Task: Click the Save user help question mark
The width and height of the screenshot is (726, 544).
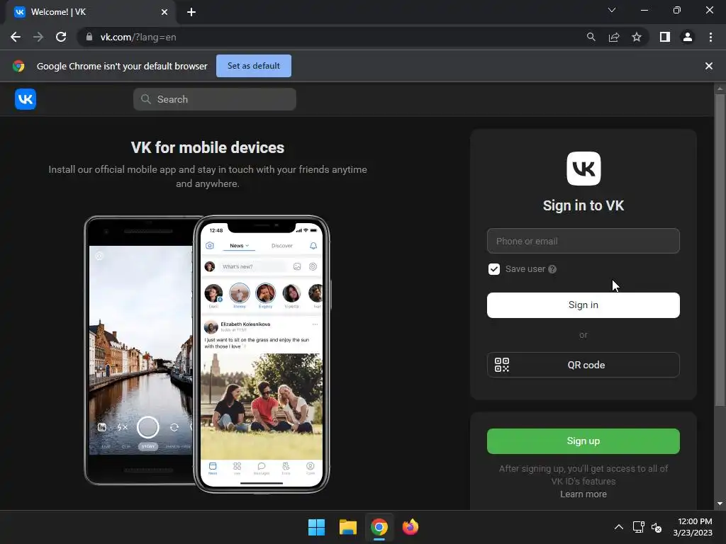Action: [552, 269]
